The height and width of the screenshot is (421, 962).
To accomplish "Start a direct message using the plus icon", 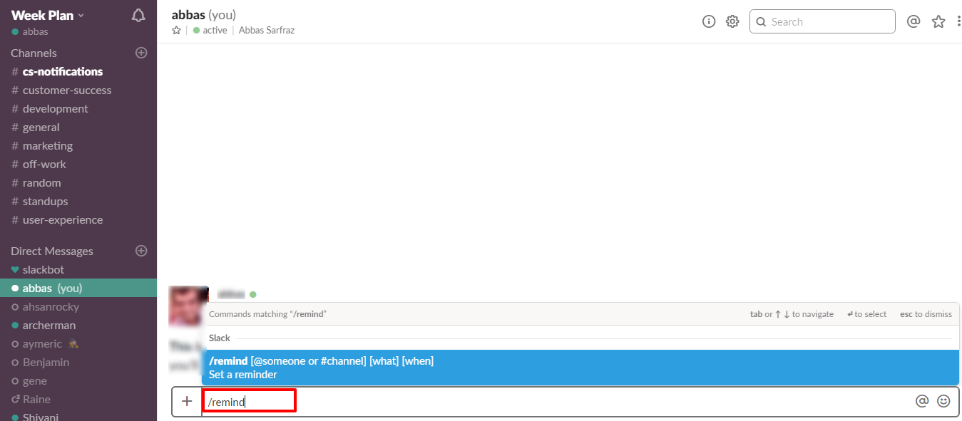I will tap(141, 251).
